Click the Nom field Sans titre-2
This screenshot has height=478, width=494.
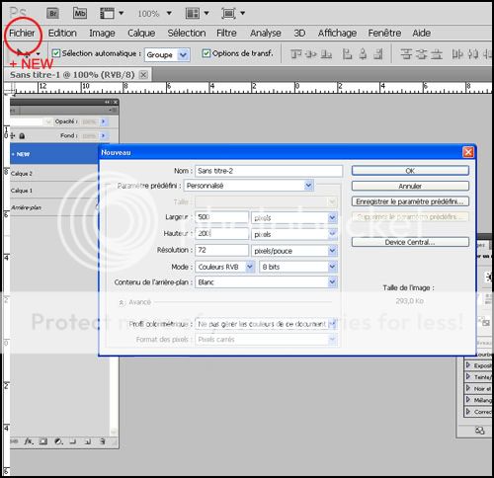click(269, 171)
